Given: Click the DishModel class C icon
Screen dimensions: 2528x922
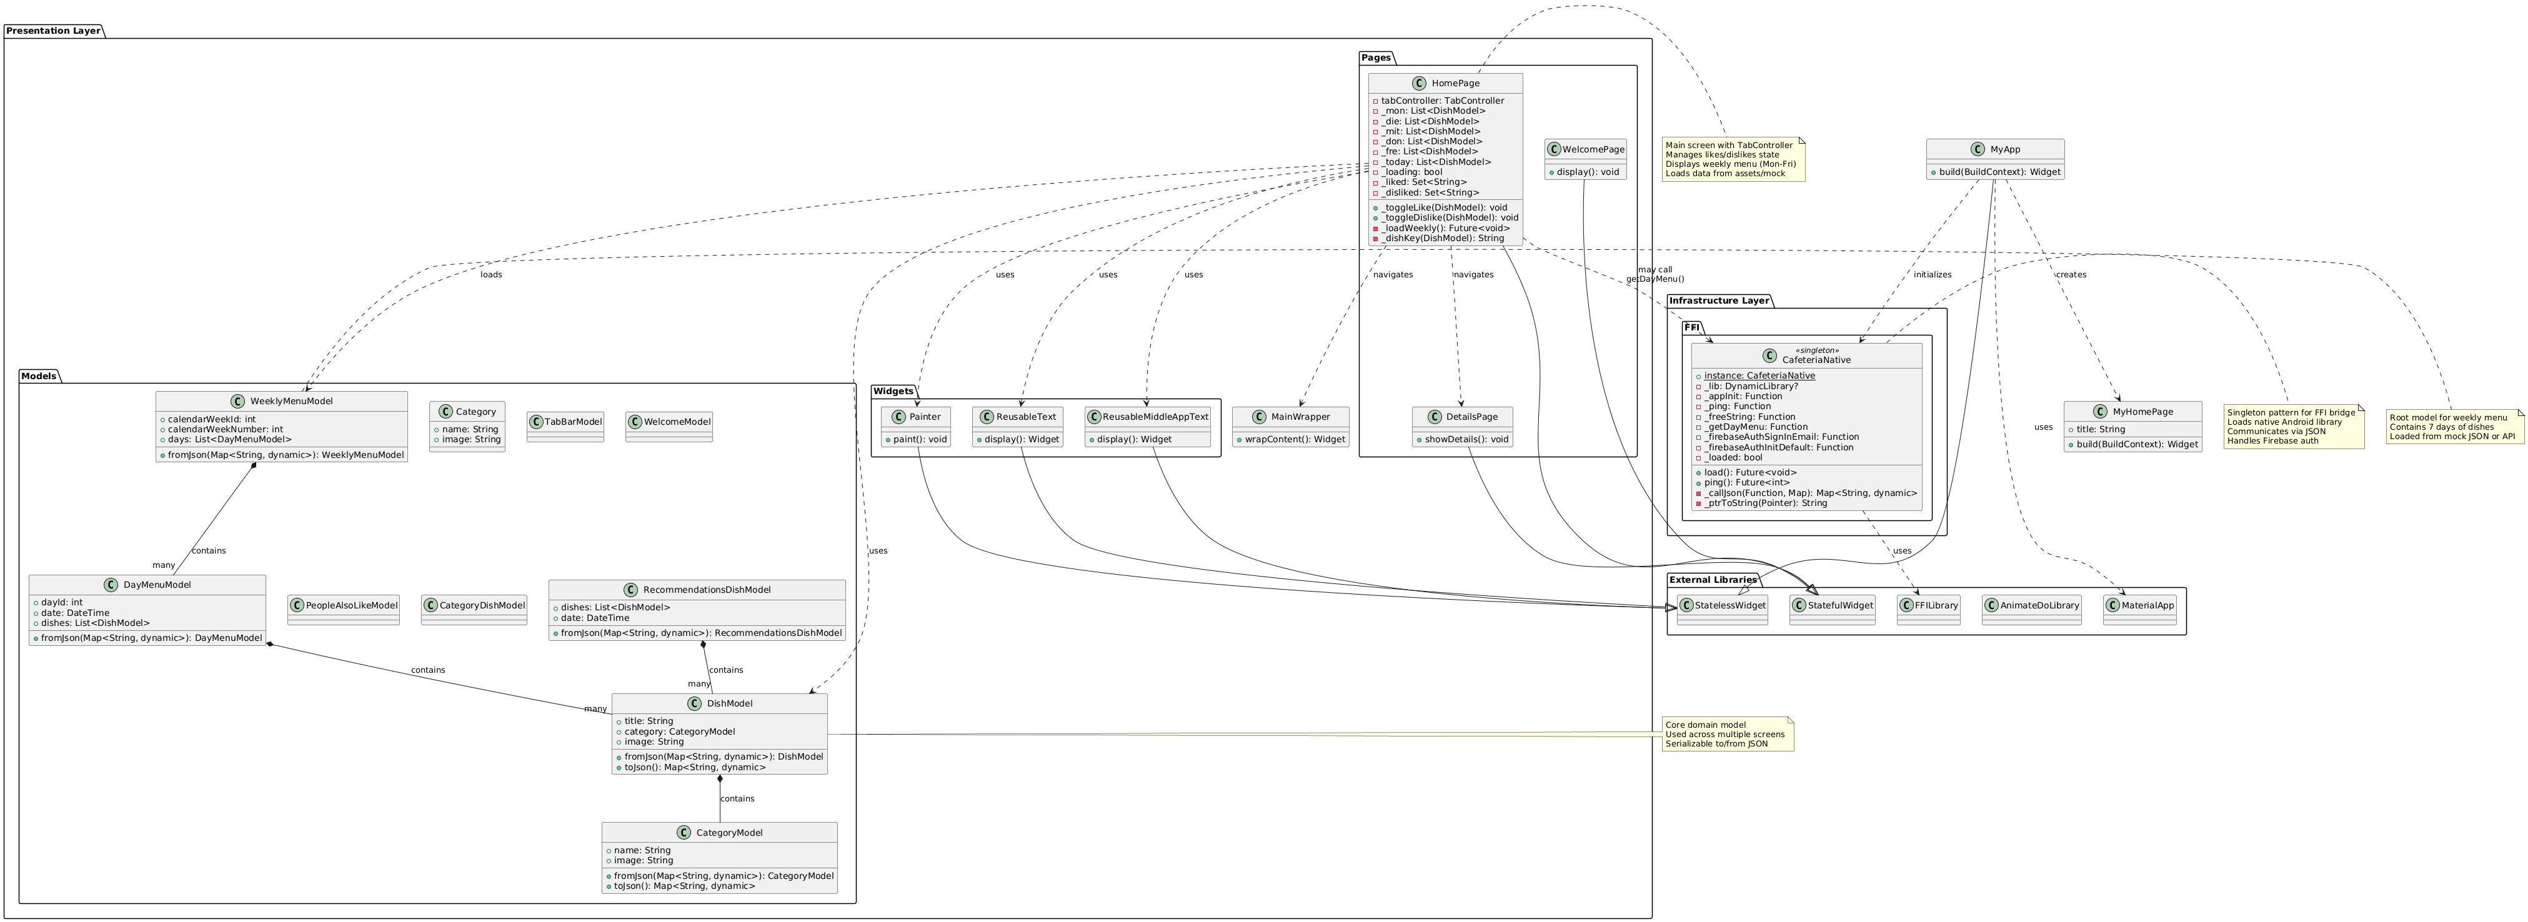Looking at the screenshot, I should coord(695,703).
